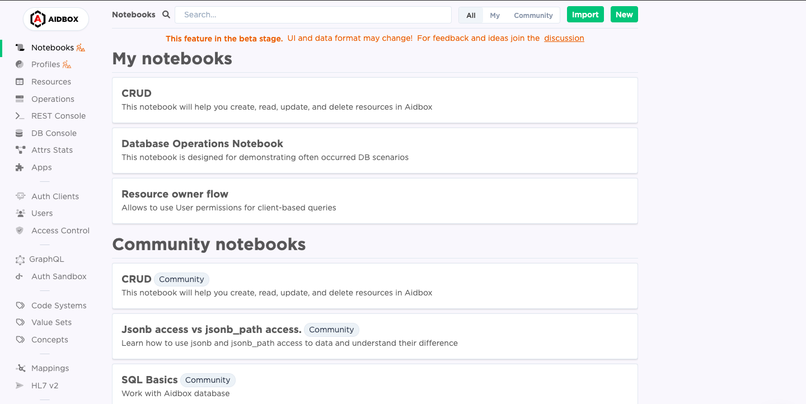
Task: Follow the discussion link
Action: [x=564, y=38]
